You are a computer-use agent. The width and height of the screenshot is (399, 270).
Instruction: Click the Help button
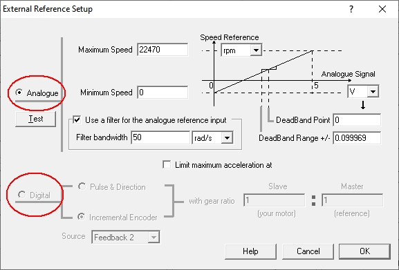click(x=250, y=251)
